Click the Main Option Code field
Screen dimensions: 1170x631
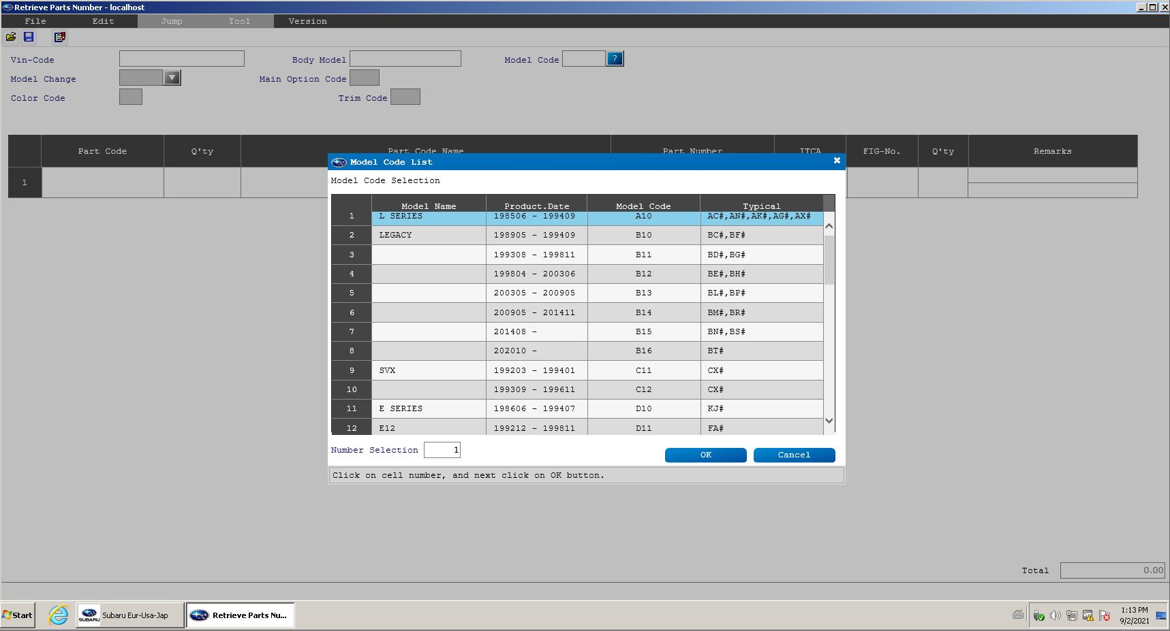pos(365,78)
